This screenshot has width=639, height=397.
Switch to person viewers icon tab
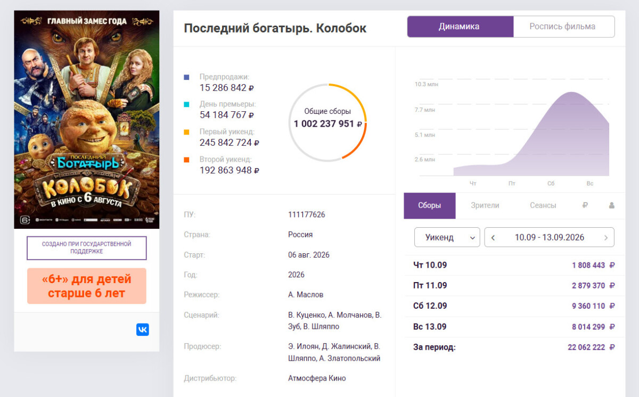pos(611,205)
